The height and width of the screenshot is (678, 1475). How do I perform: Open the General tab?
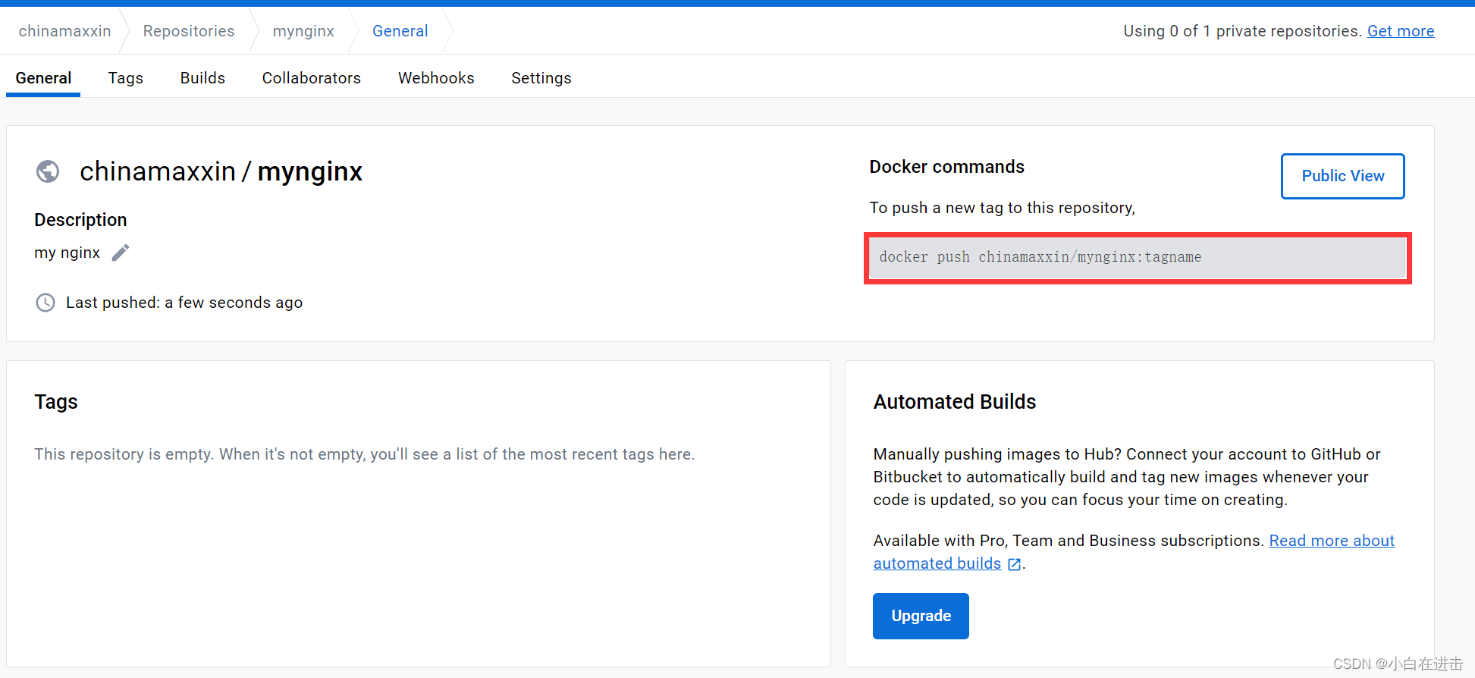(x=43, y=78)
